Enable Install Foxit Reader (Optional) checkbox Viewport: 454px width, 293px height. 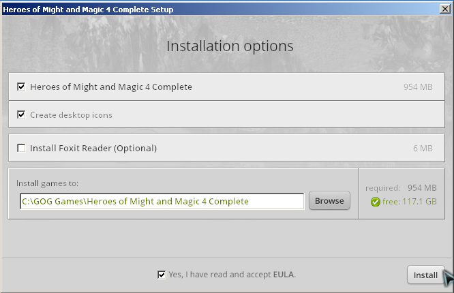click(x=21, y=149)
